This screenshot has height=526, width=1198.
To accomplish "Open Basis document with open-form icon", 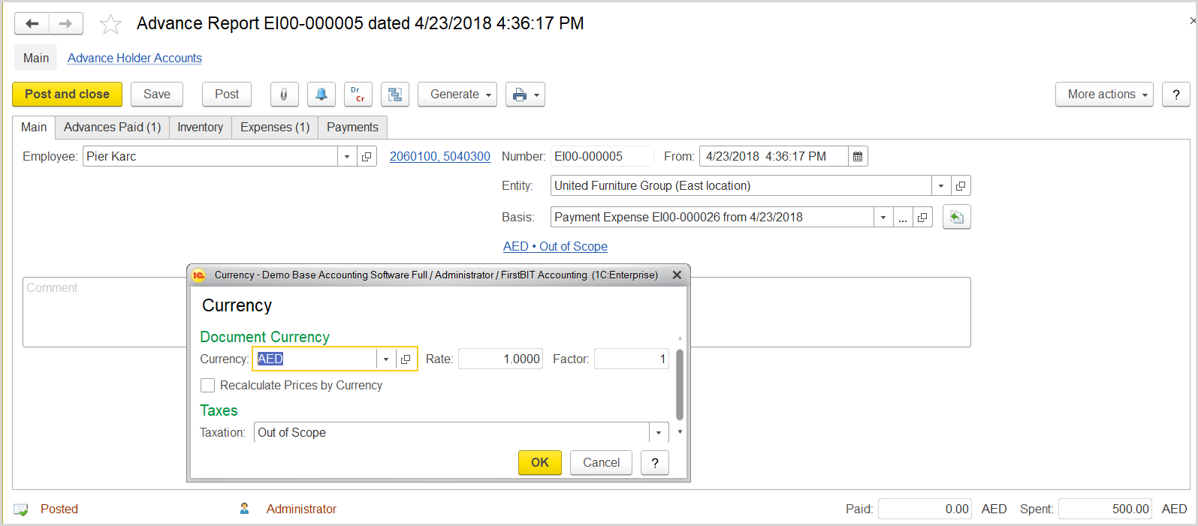I will tap(922, 217).
